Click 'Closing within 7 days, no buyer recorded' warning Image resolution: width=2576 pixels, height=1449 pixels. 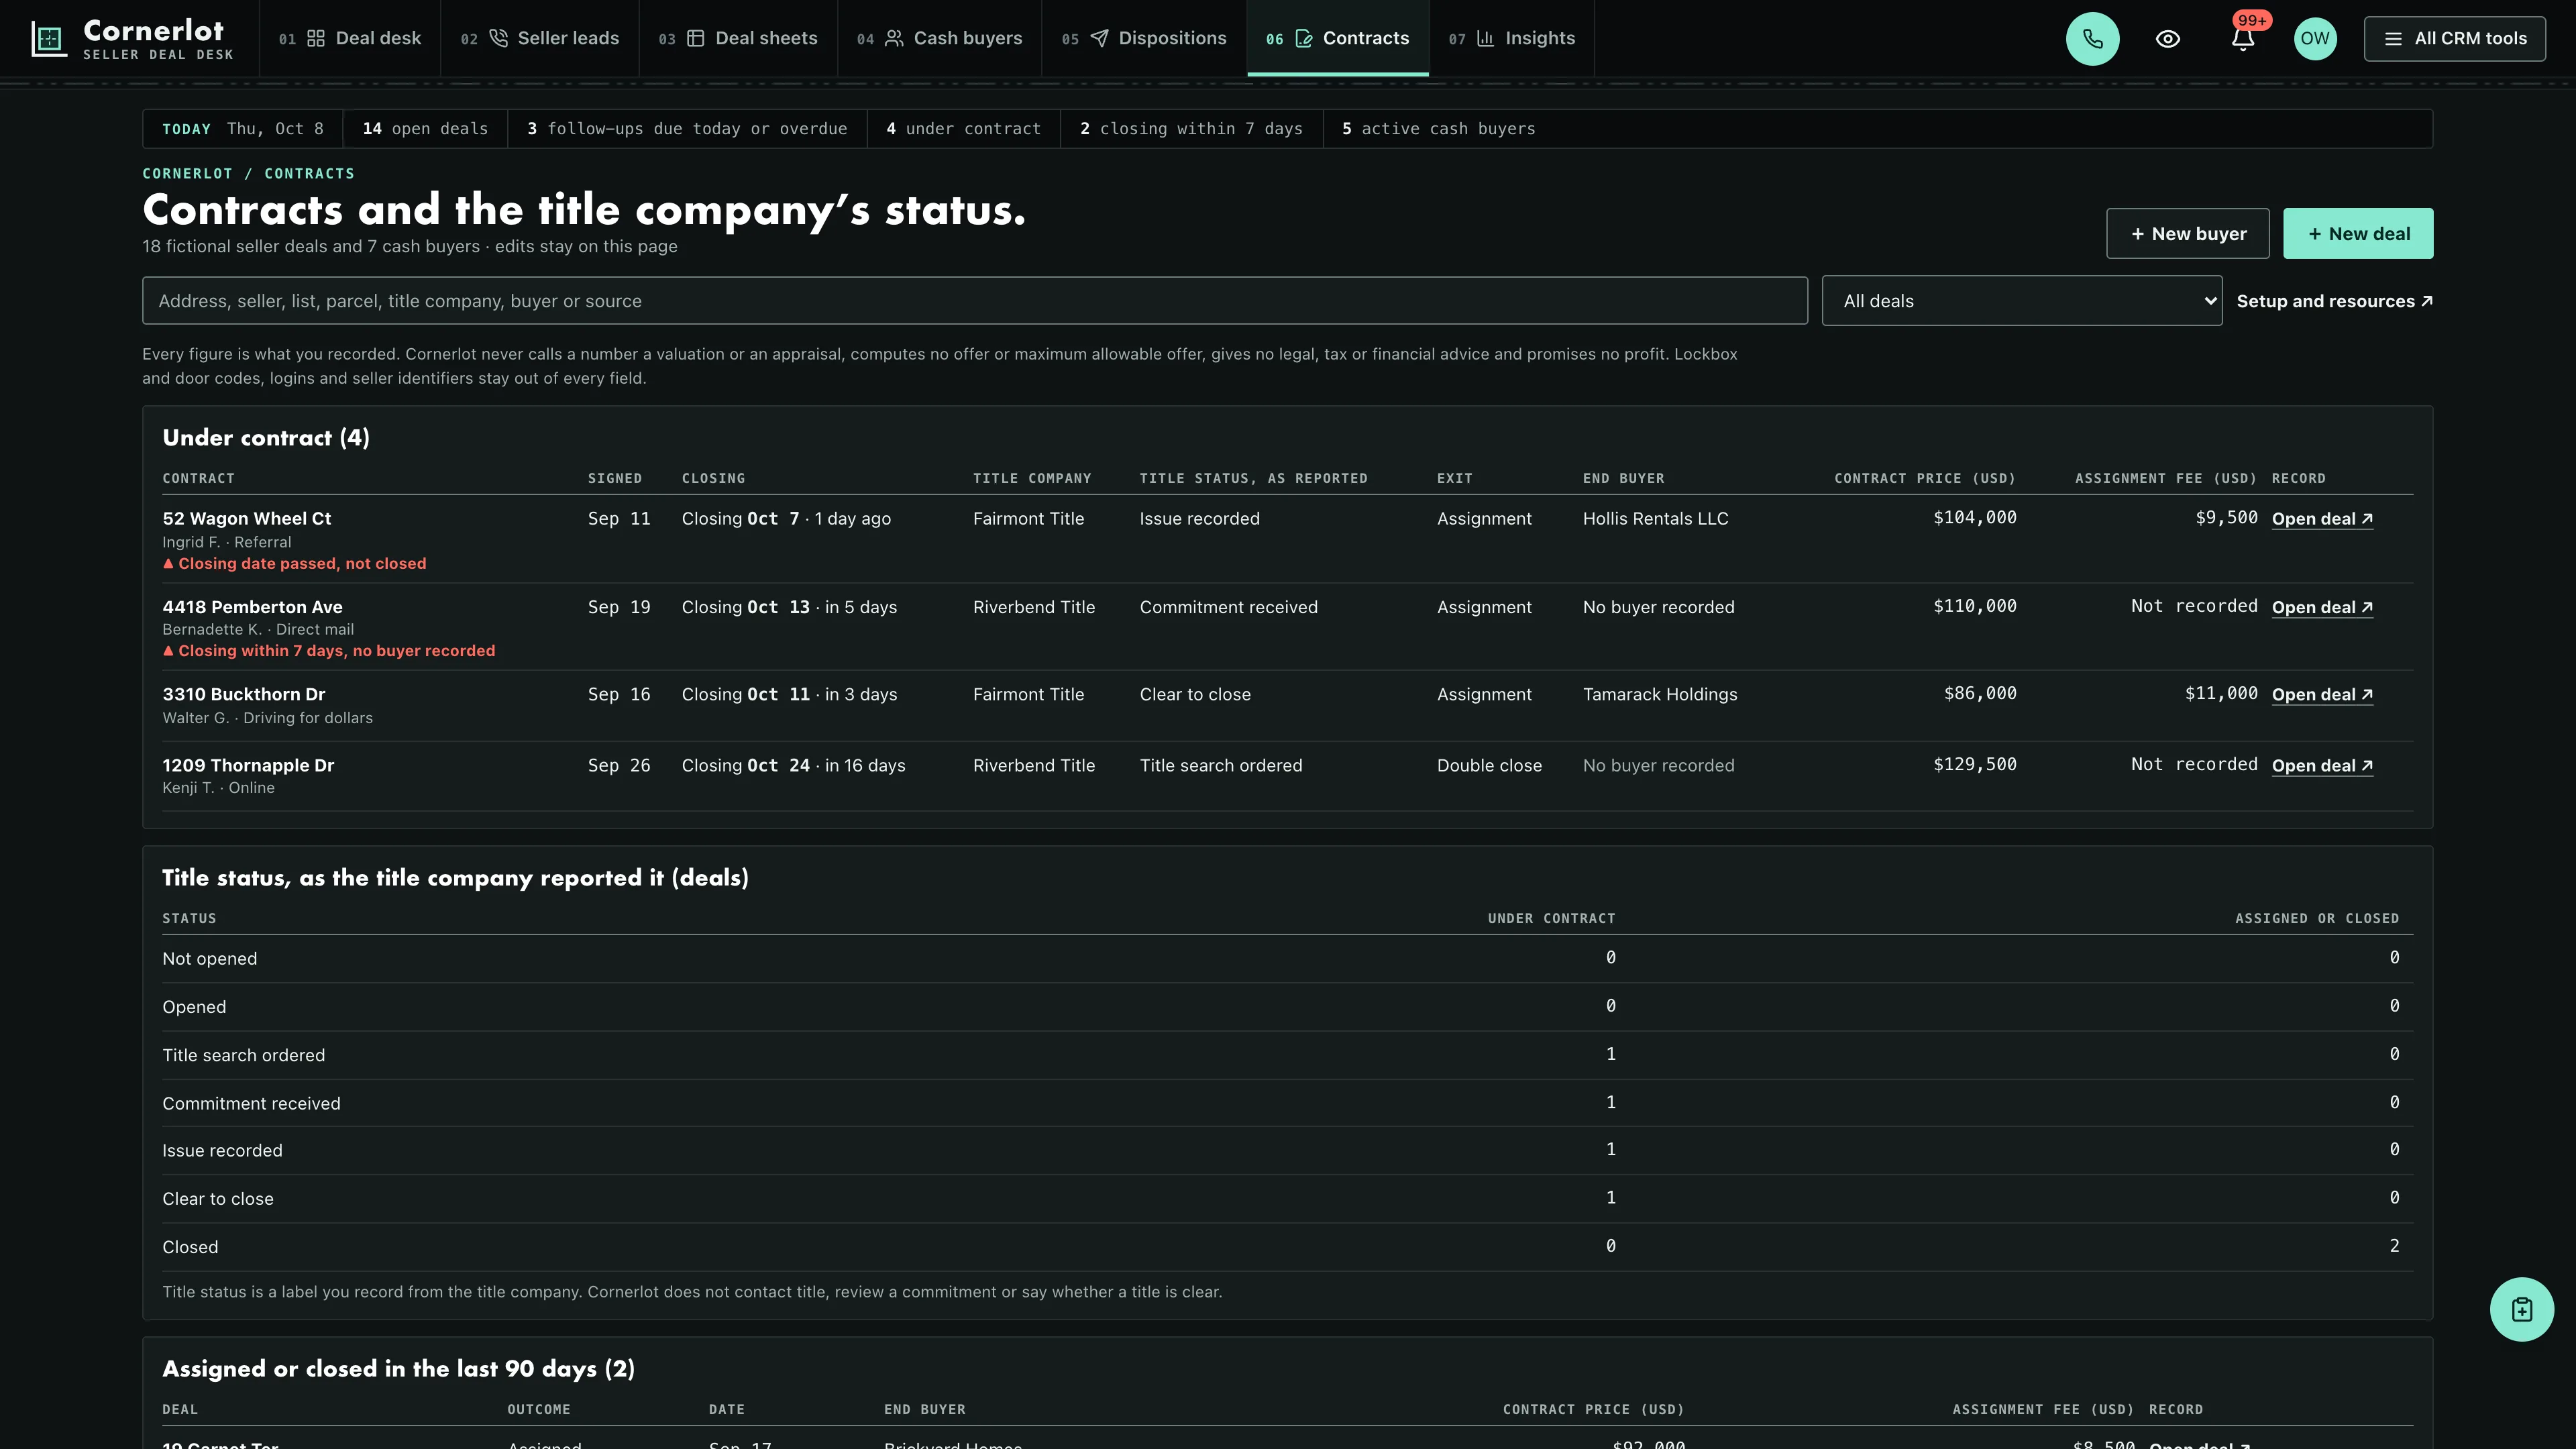click(x=329, y=651)
